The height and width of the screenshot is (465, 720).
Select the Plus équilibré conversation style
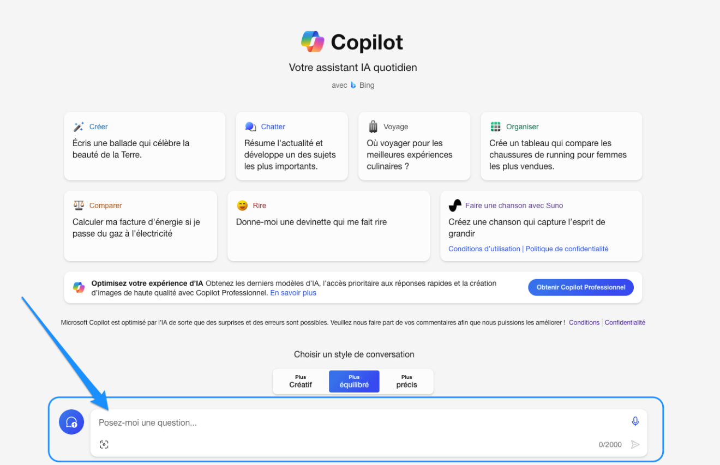pyautogui.click(x=353, y=381)
